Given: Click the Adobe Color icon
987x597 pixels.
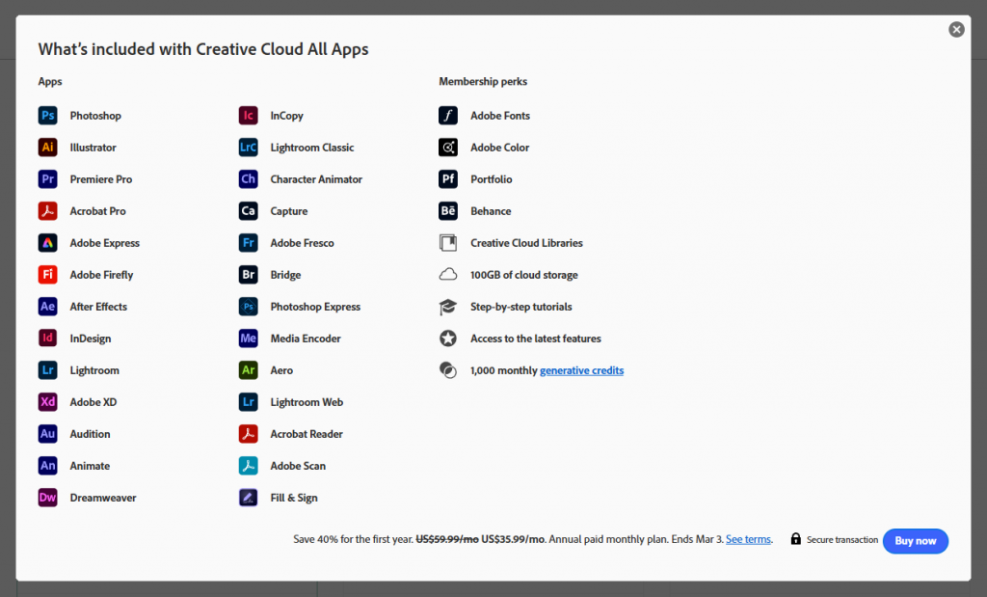Looking at the screenshot, I should pyautogui.click(x=447, y=147).
